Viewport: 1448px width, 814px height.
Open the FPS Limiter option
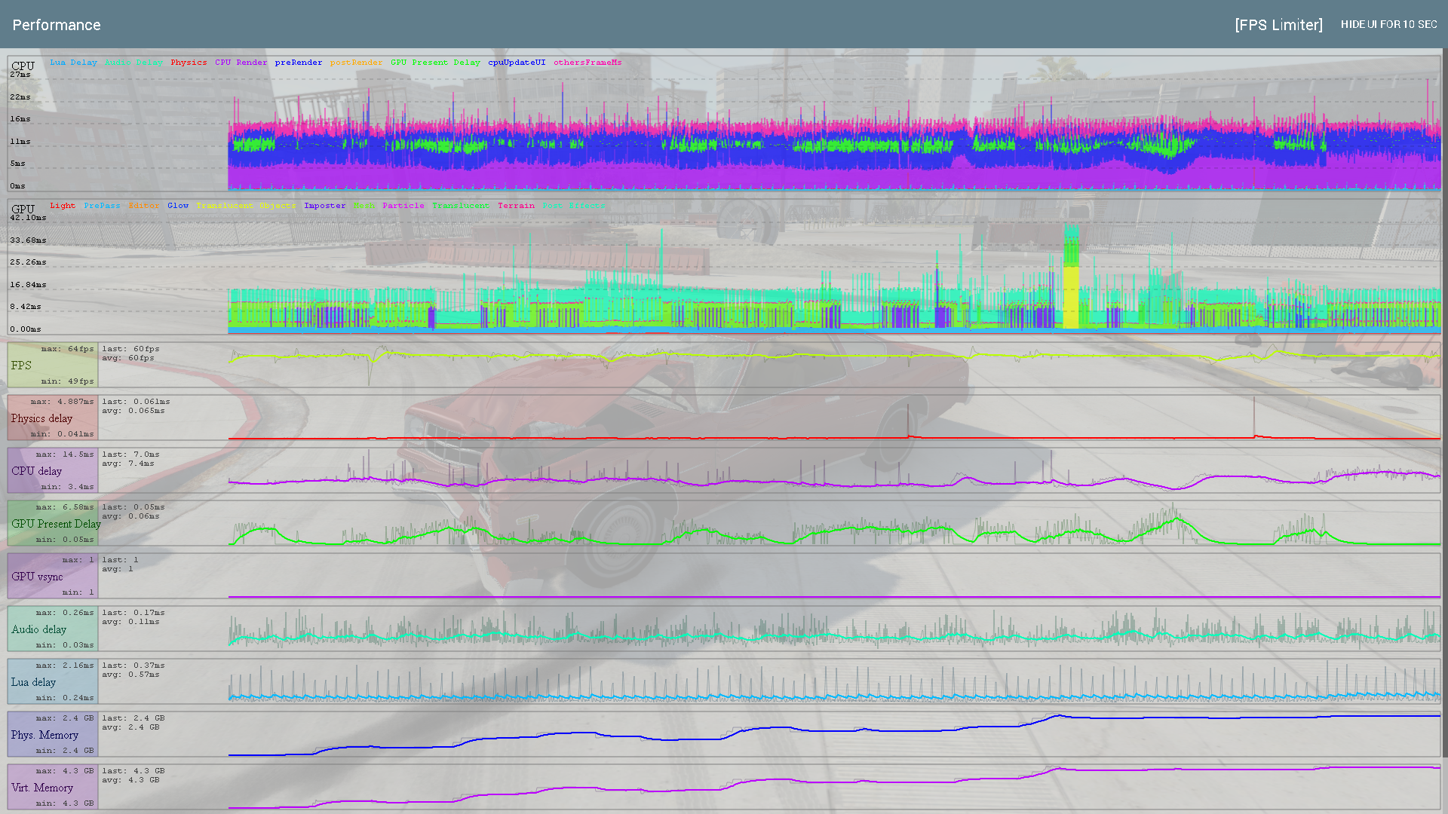tap(1278, 25)
